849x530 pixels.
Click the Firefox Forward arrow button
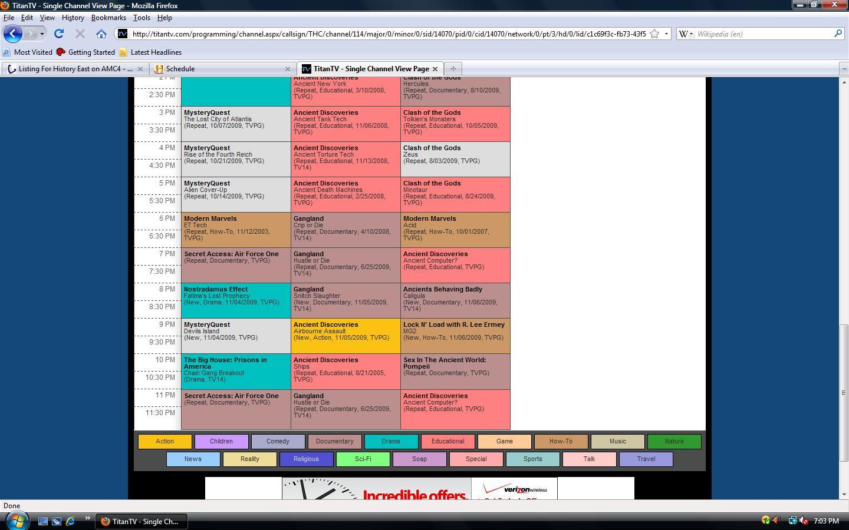(31, 34)
